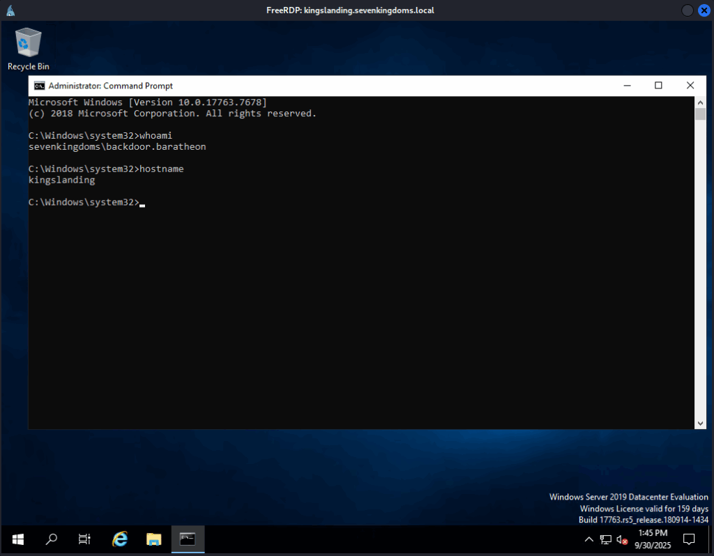Viewport: 714px width, 556px height.
Task: Click the muted volume speaker icon
Action: pyautogui.click(x=622, y=539)
